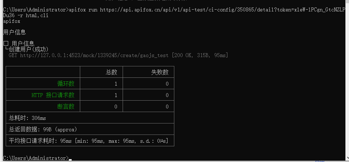Click the [200 OK, 315B, 95ms] status text
The image size is (349, 162).
tap(200, 55)
